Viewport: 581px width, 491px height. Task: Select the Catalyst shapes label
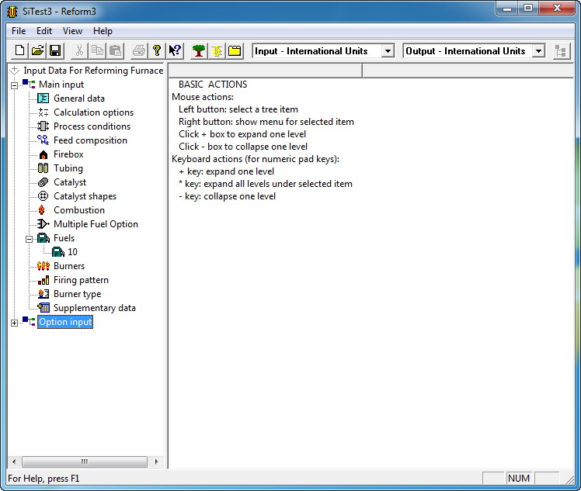tap(85, 196)
